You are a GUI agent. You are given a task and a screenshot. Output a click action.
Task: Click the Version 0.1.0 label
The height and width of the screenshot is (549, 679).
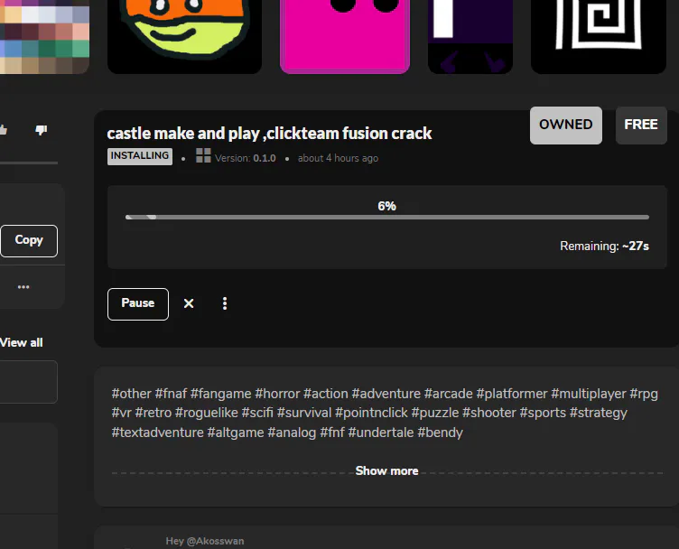(x=246, y=158)
